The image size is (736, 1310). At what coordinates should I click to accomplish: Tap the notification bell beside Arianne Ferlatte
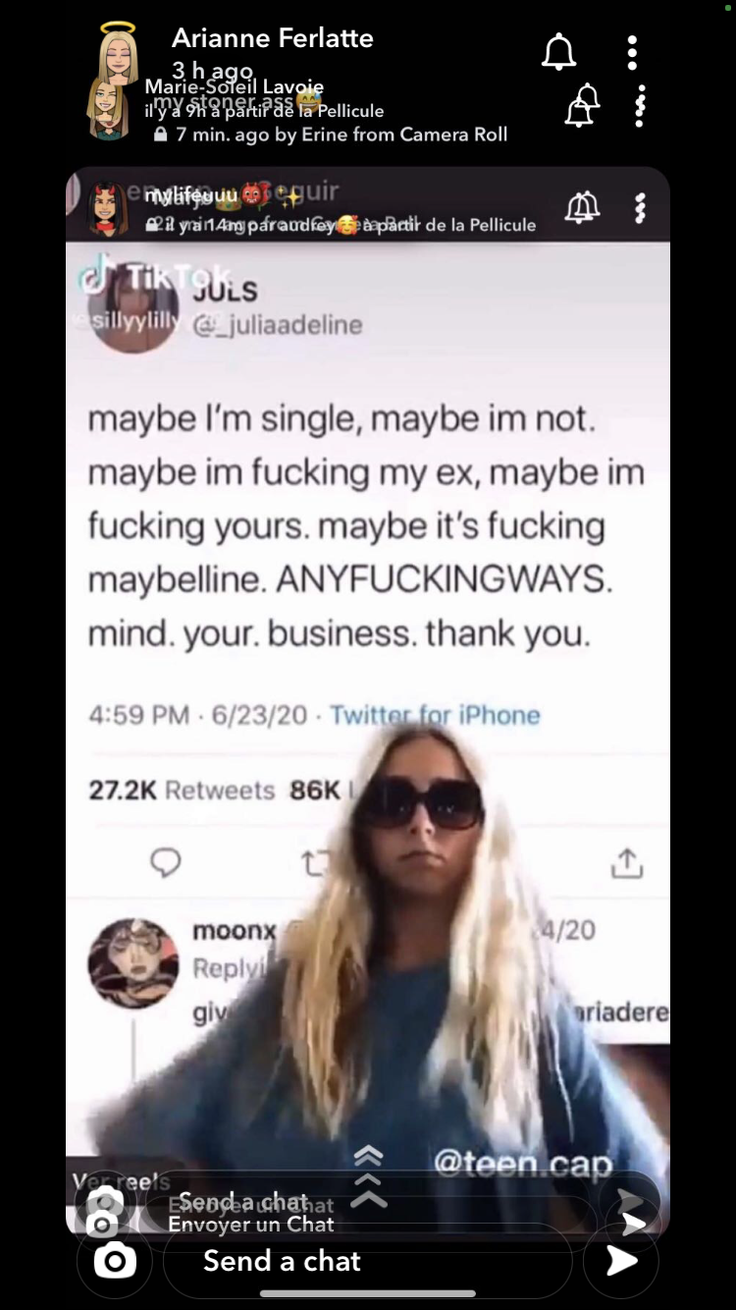(x=558, y=51)
